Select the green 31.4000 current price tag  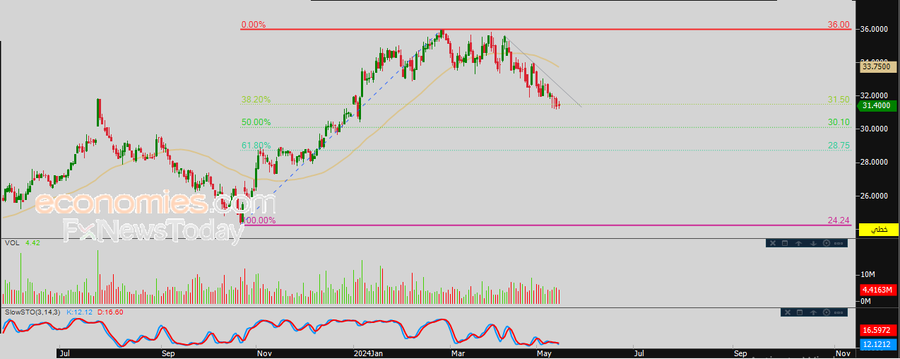[877, 106]
